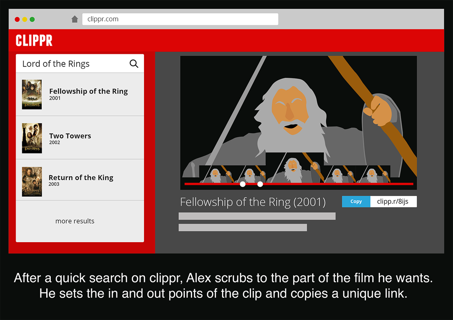Click the CLIPPR logo
This screenshot has height=320, width=453.
pyautogui.click(x=34, y=41)
